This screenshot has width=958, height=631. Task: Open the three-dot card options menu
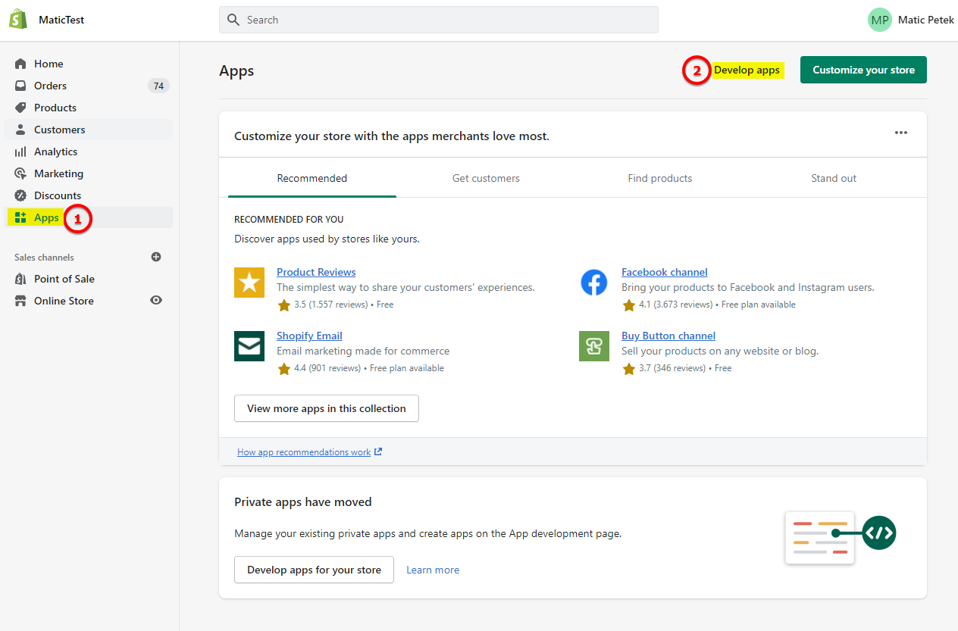click(x=900, y=133)
